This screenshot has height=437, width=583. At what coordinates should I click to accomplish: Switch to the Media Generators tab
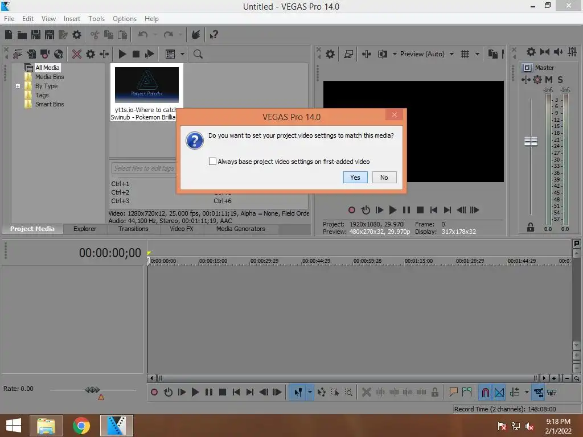pos(241,229)
